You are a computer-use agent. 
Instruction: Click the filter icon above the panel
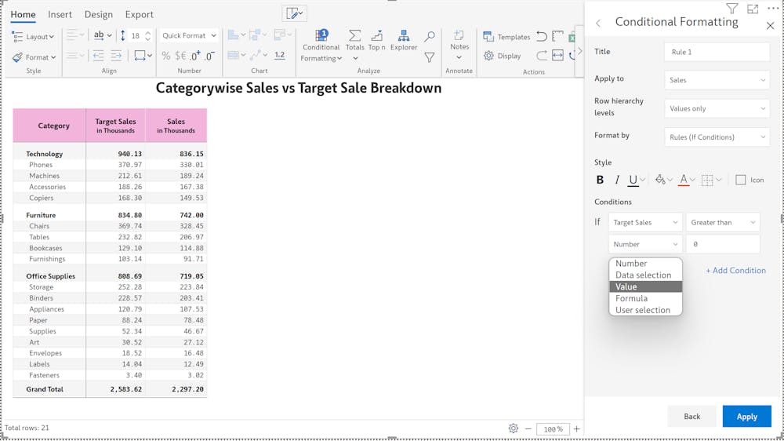click(732, 9)
